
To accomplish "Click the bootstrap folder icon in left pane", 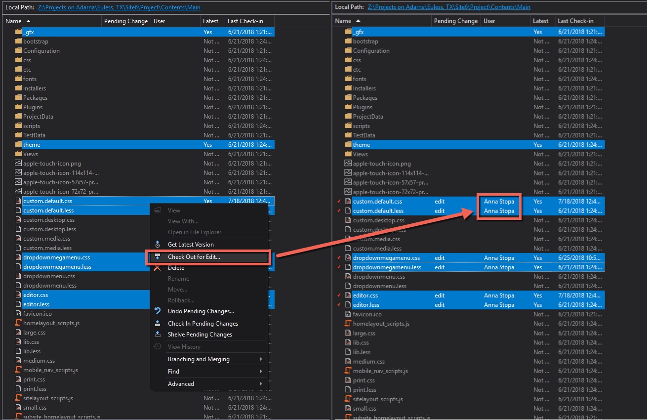I will pyautogui.click(x=18, y=42).
